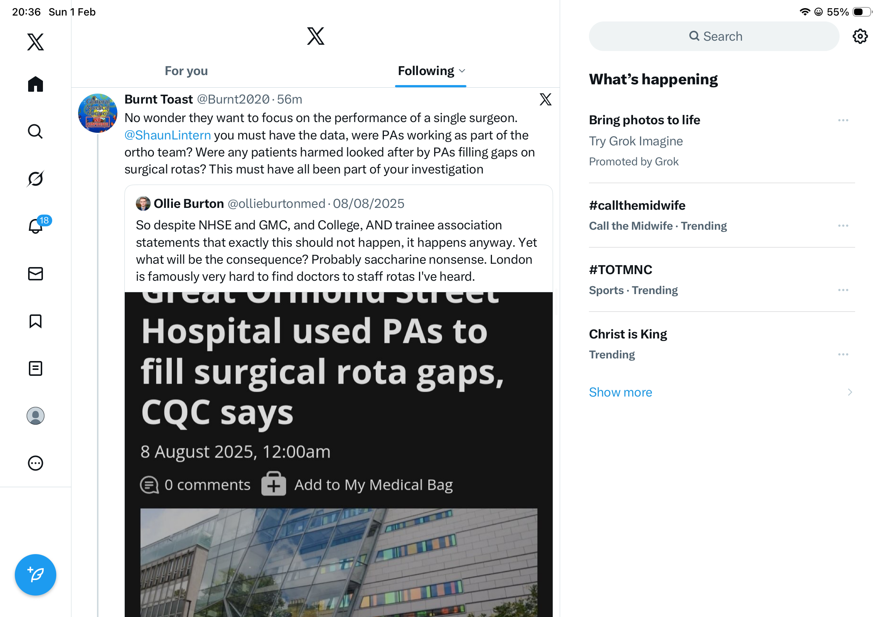Open Messages envelope icon
Viewport: 884px width, 617px height.
point(36,273)
